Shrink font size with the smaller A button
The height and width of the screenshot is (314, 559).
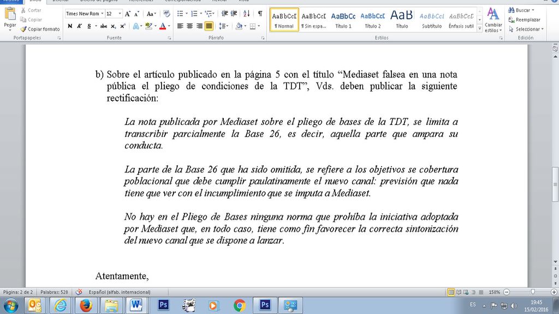click(136, 14)
